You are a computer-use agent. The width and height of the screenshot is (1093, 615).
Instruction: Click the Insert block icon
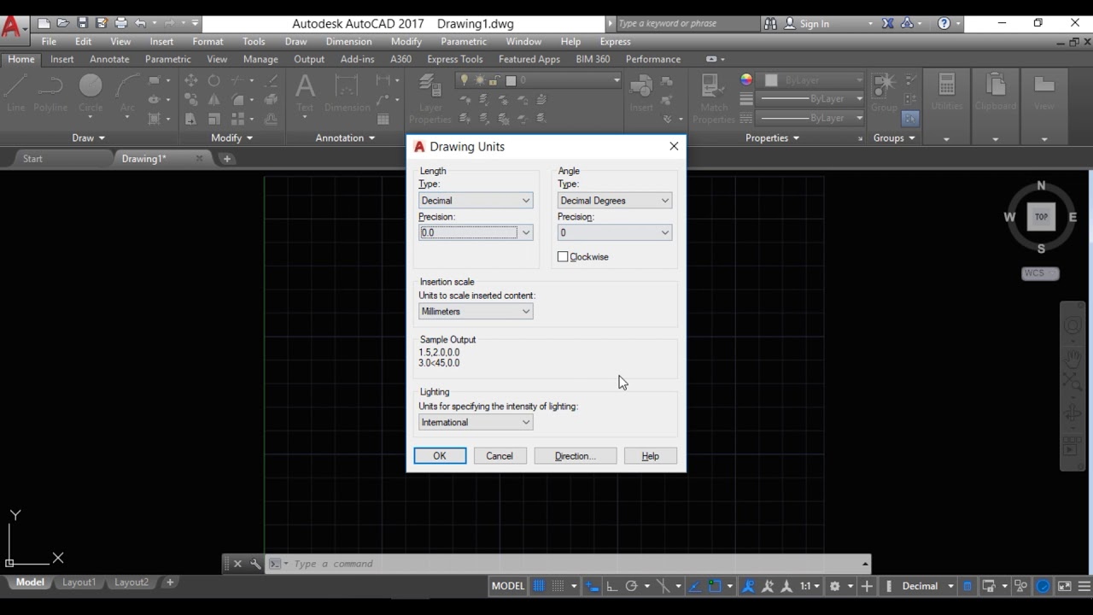click(641, 93)
